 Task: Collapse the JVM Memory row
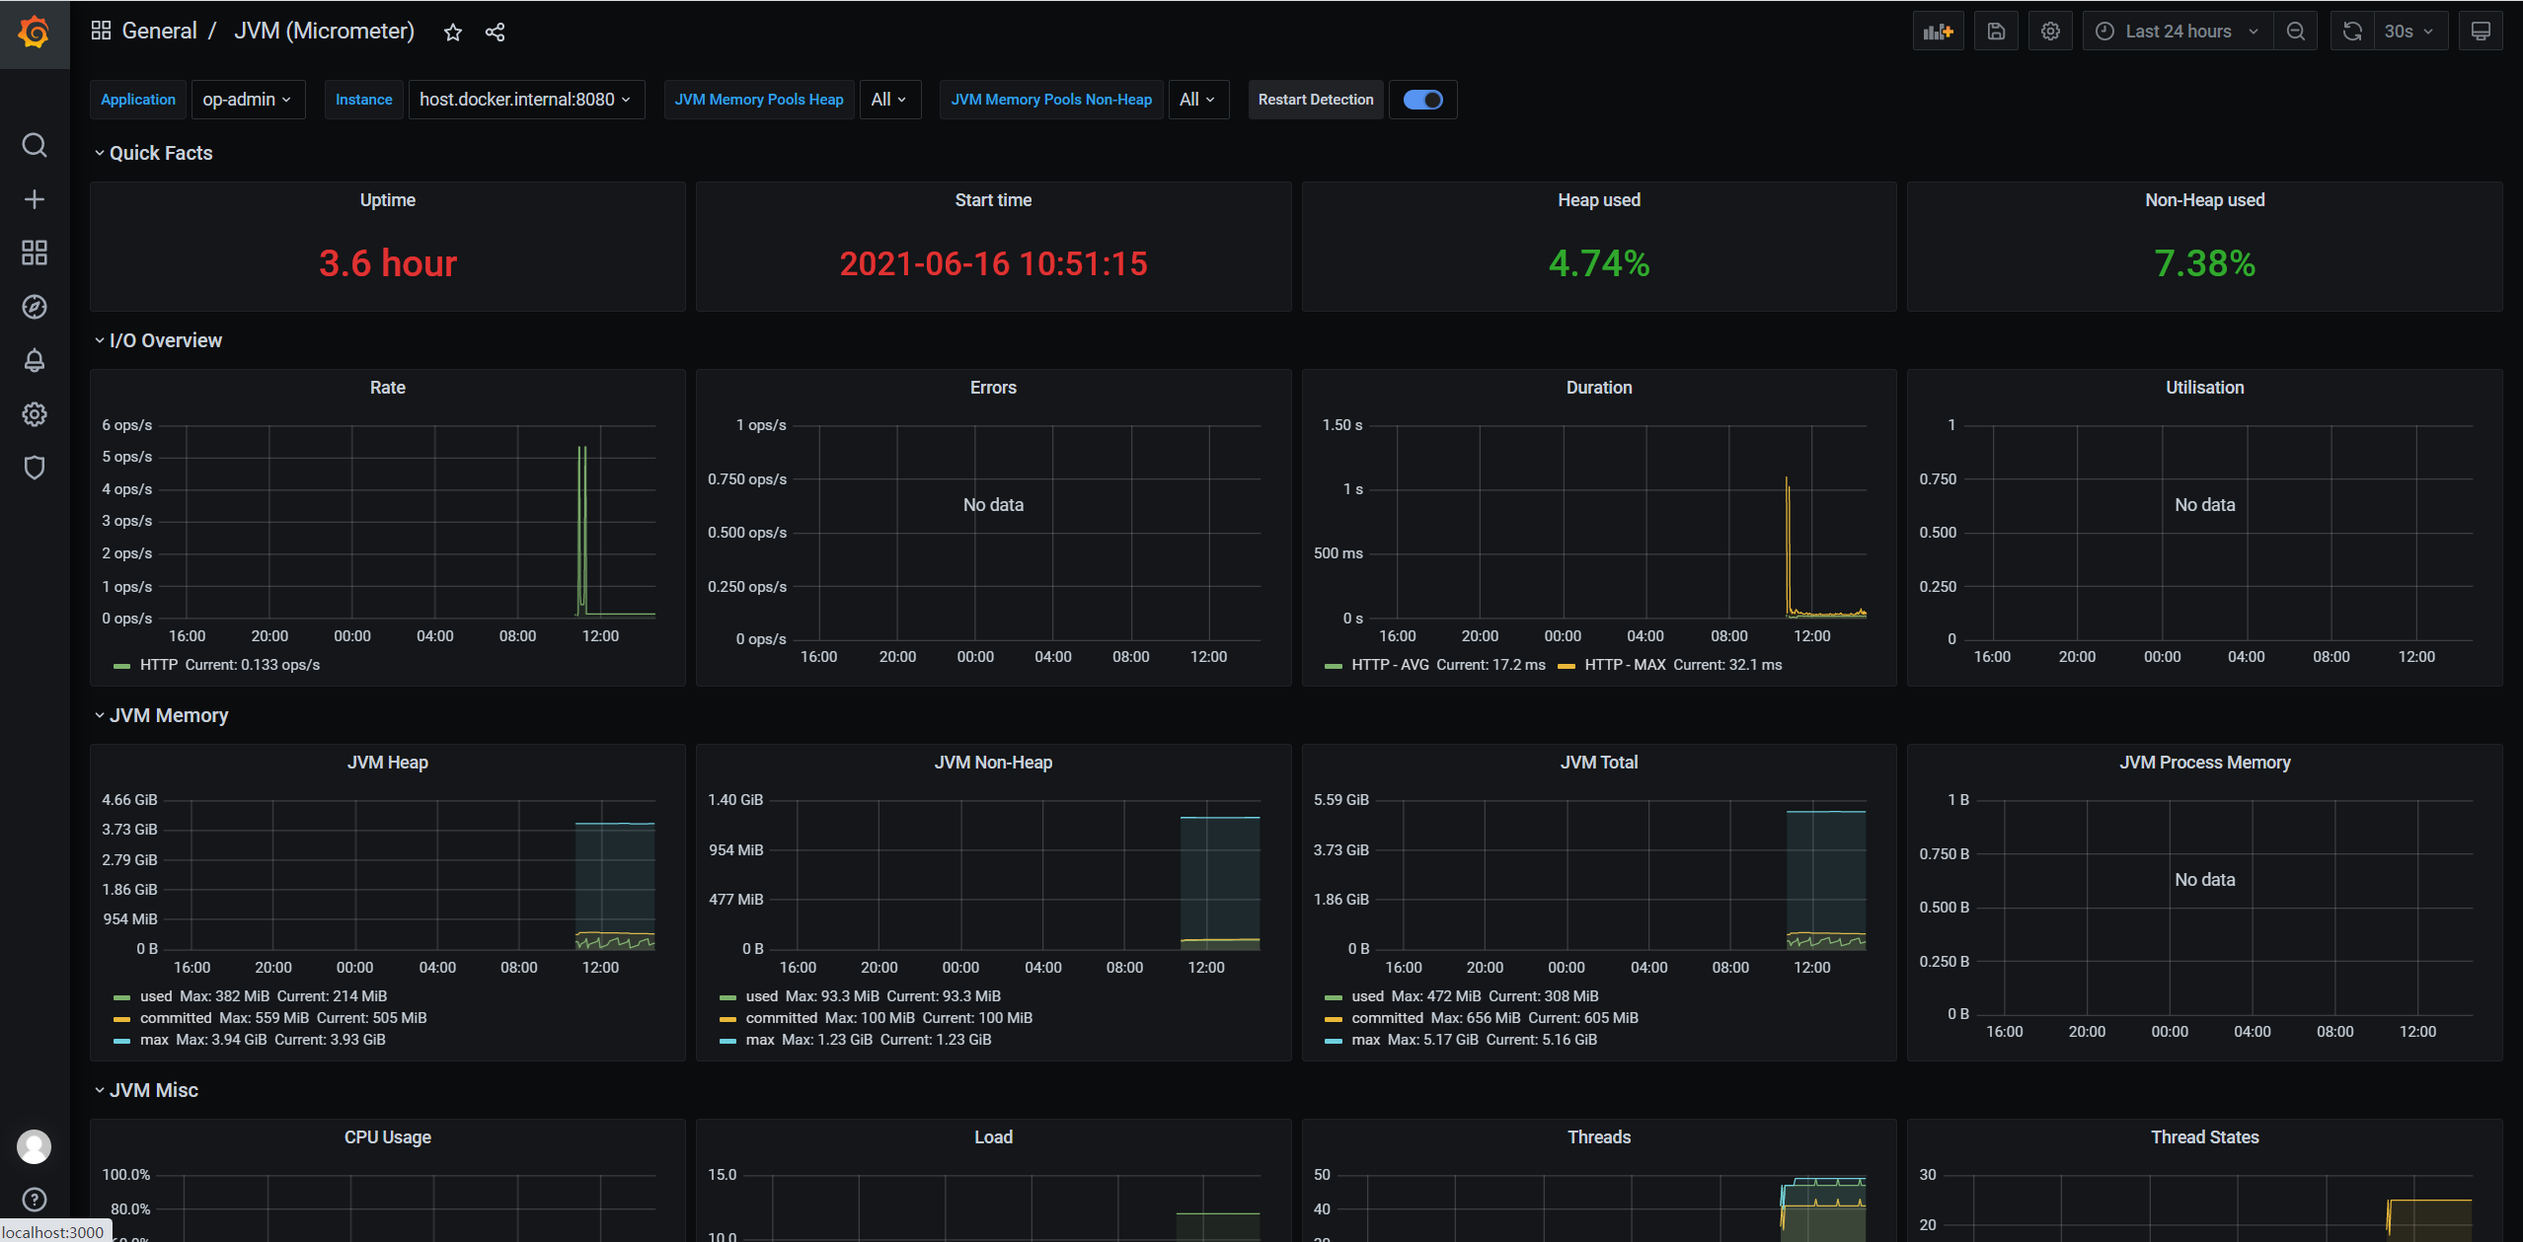pyautogui.click(x=161, y=715)
